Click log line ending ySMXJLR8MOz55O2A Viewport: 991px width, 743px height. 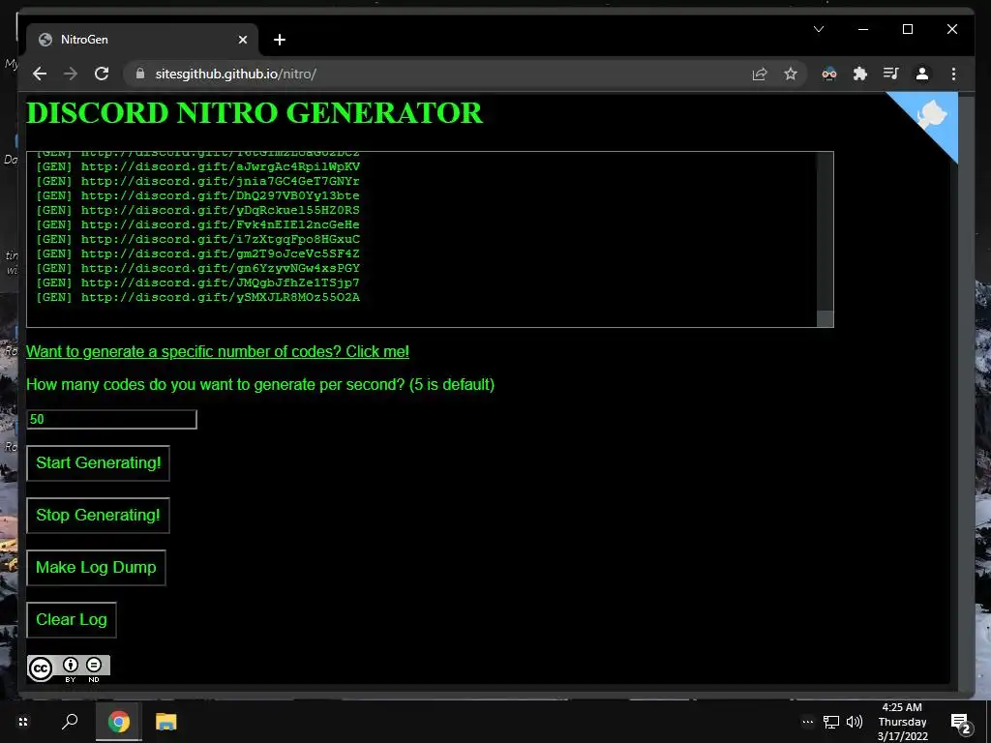coord(197,298)
